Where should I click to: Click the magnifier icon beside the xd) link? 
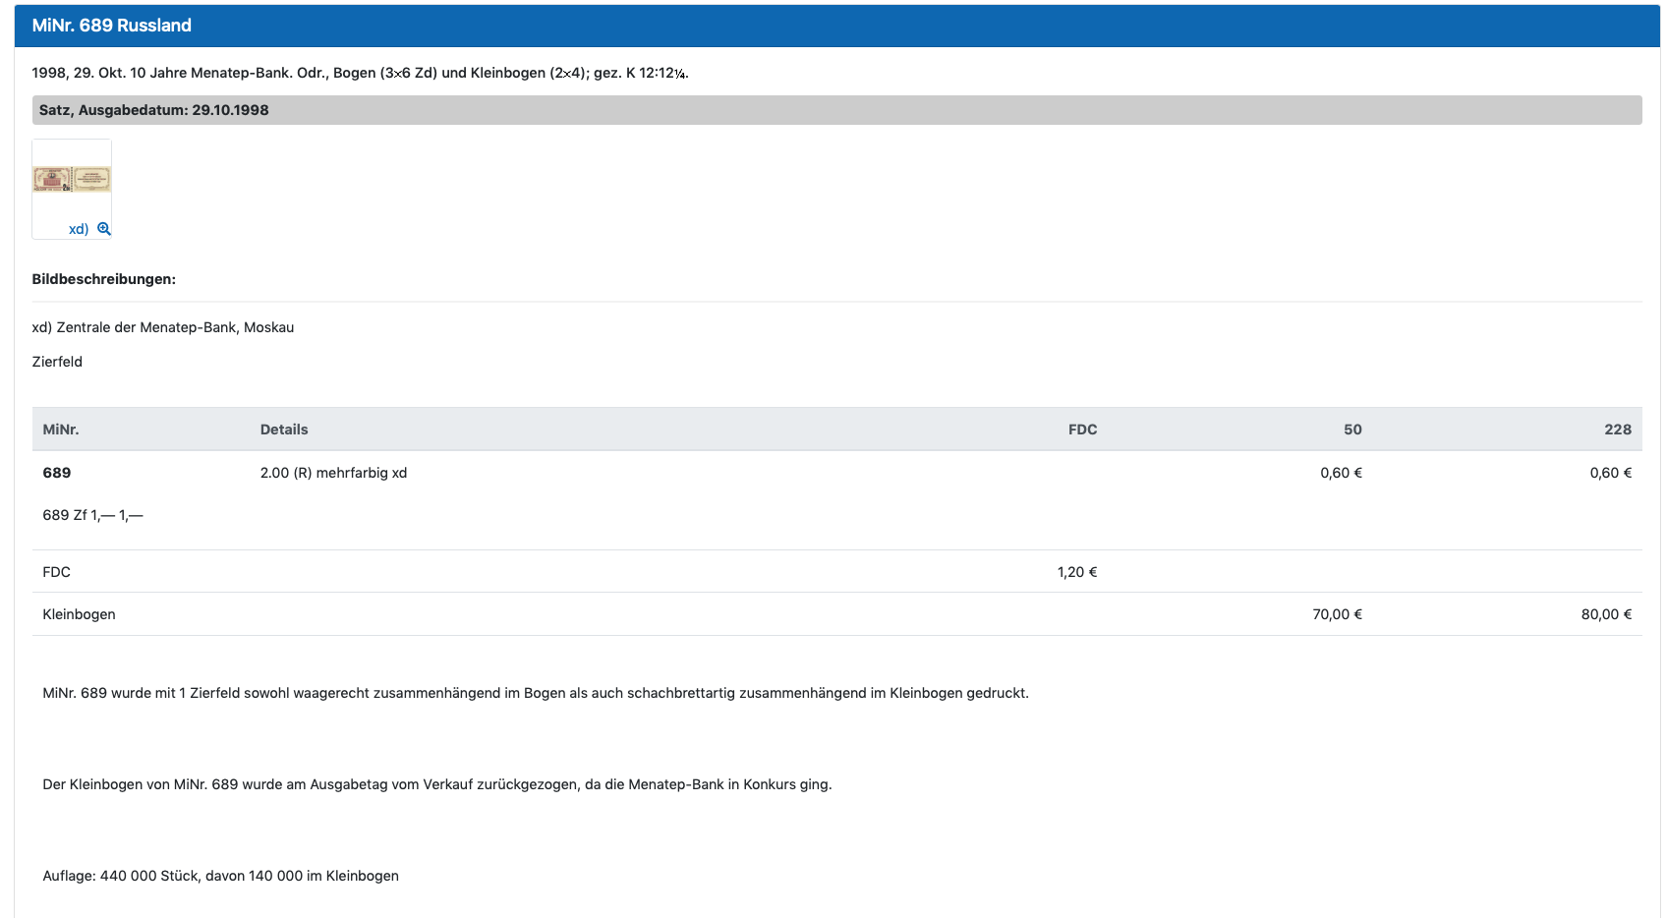click(x=104, y=229)
